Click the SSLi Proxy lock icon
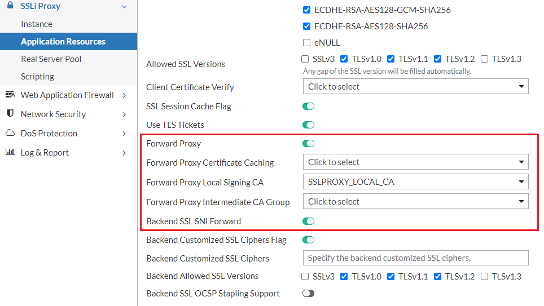This screenshot has height=306, width=544. click(x=10, y=6)
